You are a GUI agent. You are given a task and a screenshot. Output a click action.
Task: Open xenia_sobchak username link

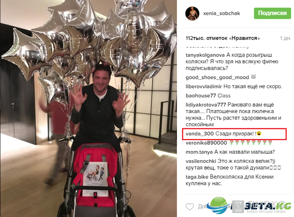coord(221,14)
